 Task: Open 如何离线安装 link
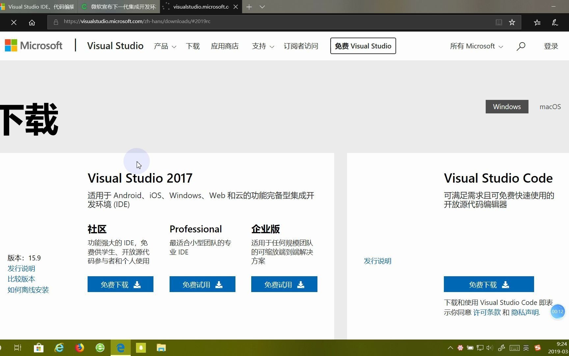pyautogui.click(x=28, y=290)
